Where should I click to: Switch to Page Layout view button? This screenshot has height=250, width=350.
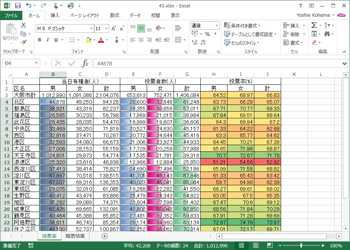point(255,246)
